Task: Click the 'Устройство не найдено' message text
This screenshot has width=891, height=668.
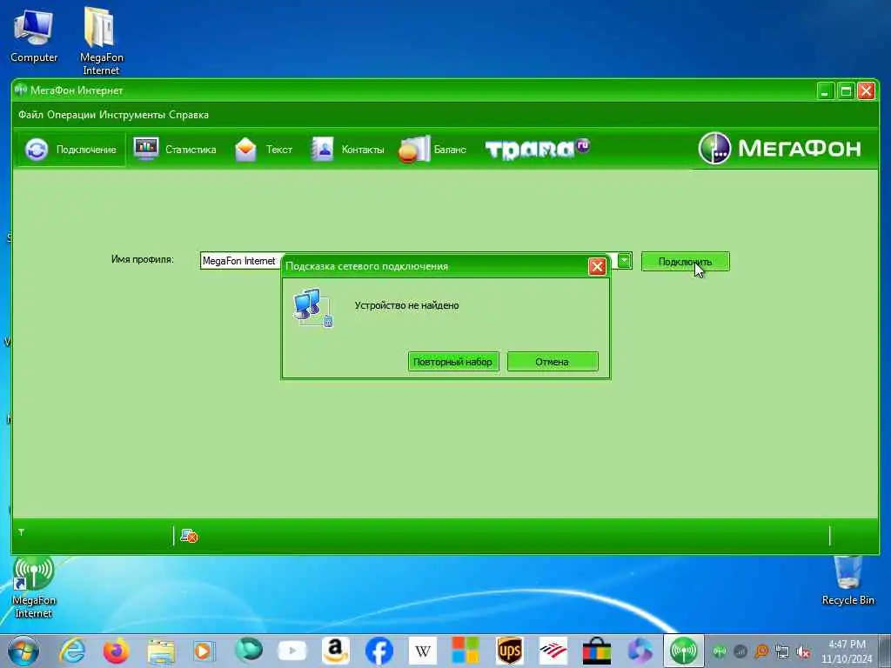Action: click(407, 305)
